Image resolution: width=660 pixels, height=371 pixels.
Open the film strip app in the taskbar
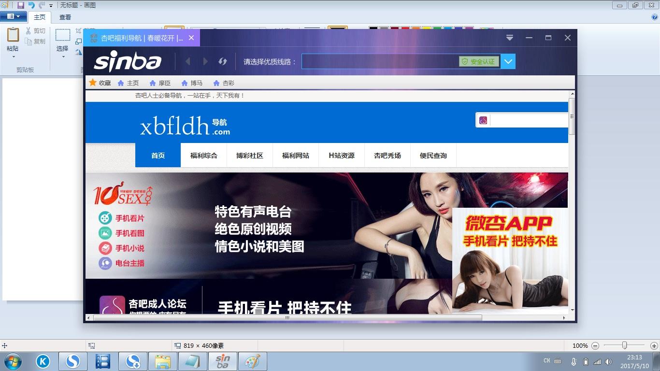coord(103,361)
